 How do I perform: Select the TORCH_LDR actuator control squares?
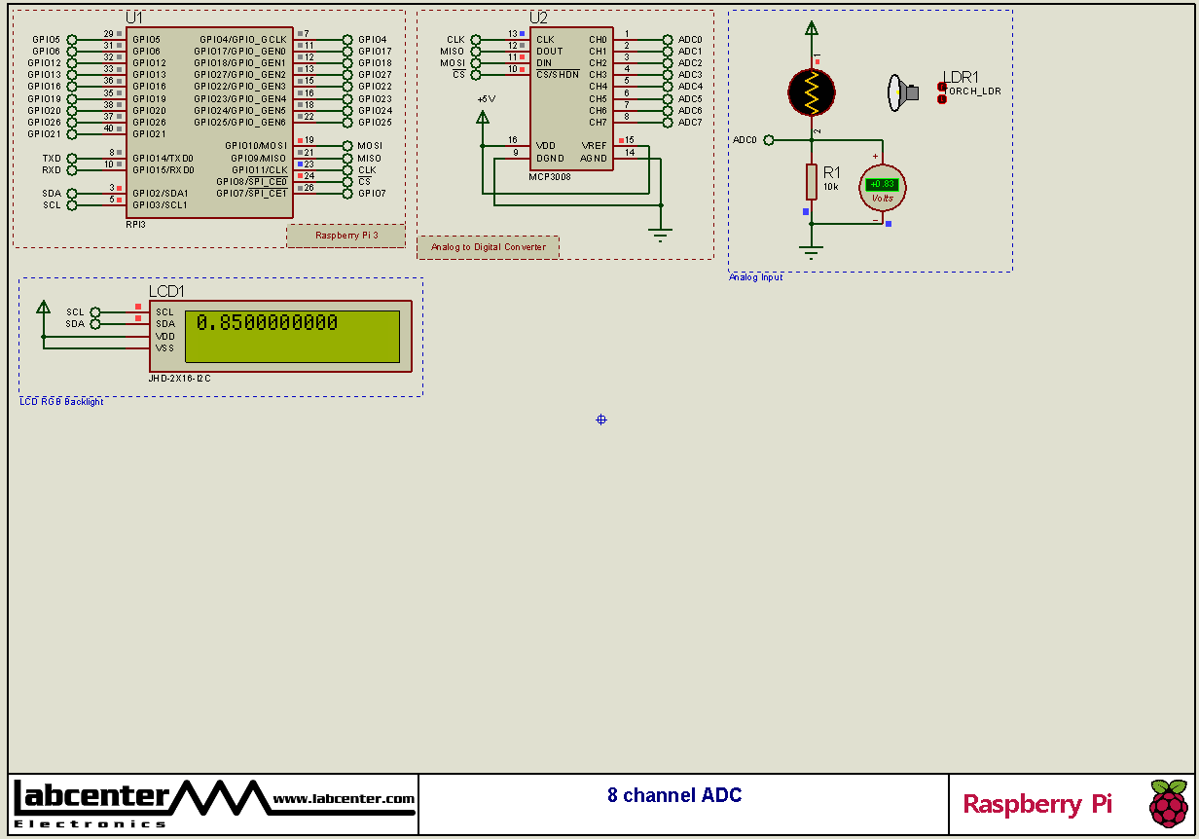click(942, 93)
